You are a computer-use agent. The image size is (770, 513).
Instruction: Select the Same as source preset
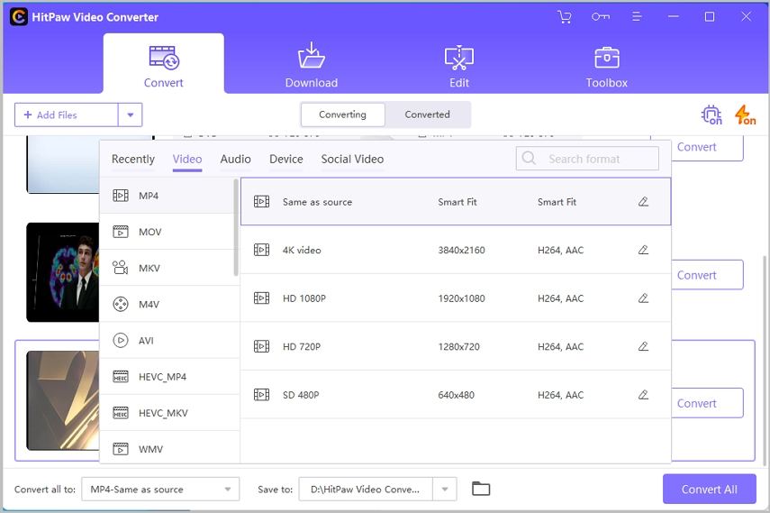point(456,202)
